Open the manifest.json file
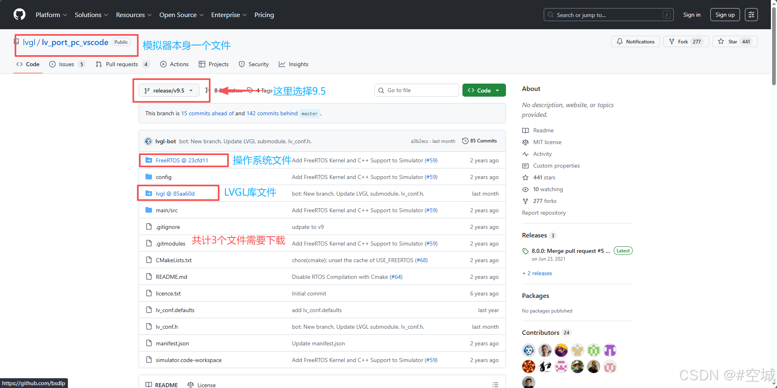The image size is (777, 388). point(172,343)
